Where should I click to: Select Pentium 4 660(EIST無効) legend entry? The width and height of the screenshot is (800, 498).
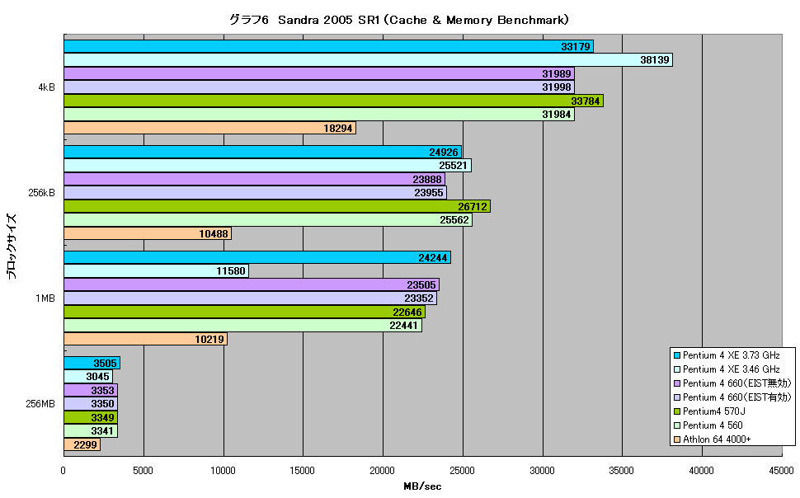tap(732, 383)
